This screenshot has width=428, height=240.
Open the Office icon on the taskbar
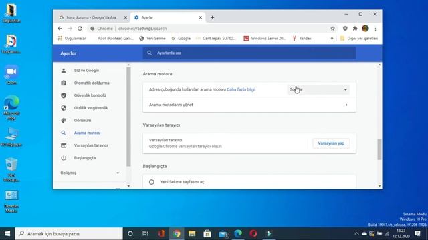[x=161, y=234]
